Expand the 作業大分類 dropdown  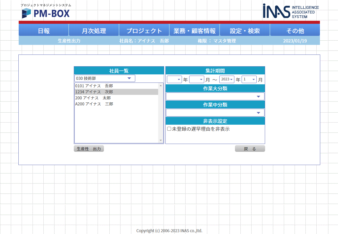[215, 96]
